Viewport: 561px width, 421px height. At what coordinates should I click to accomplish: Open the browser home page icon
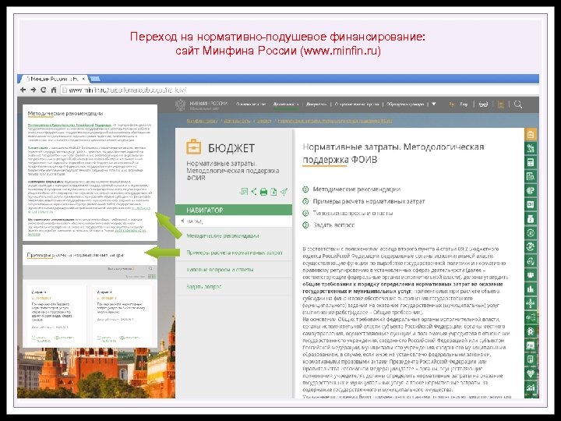(x=53, y=90)
